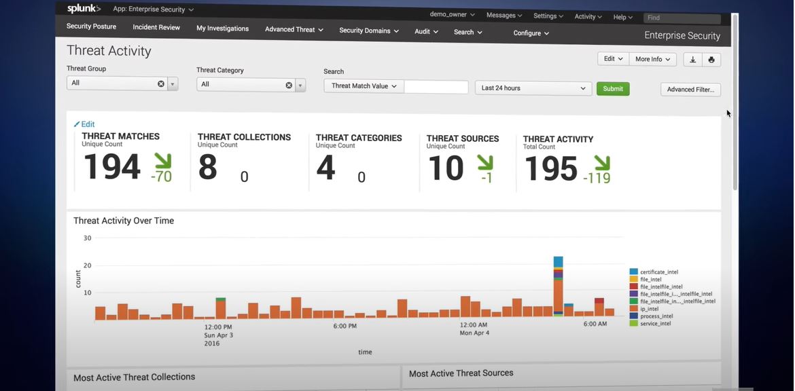Click the export download icon
Viewport: 795px width, 391px height.
pyautogui.click(x=692, y=60)
